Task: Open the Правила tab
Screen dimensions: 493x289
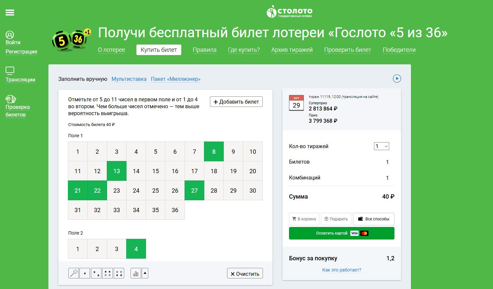Action: [x=205, y=50]
